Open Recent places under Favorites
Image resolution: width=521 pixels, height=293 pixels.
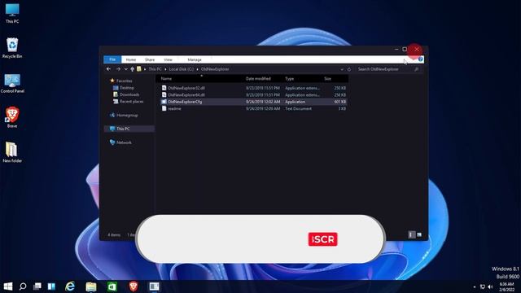tap(131, 102)
